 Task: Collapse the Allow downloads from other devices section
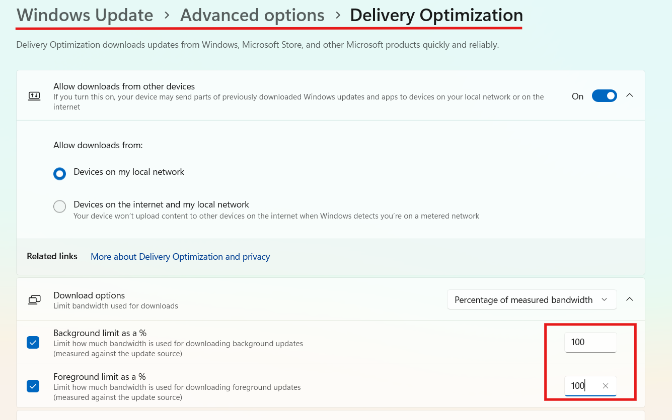point(630,95)
